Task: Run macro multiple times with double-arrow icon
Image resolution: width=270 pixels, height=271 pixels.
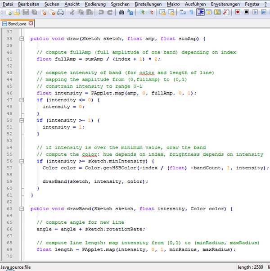Action: 264,12
